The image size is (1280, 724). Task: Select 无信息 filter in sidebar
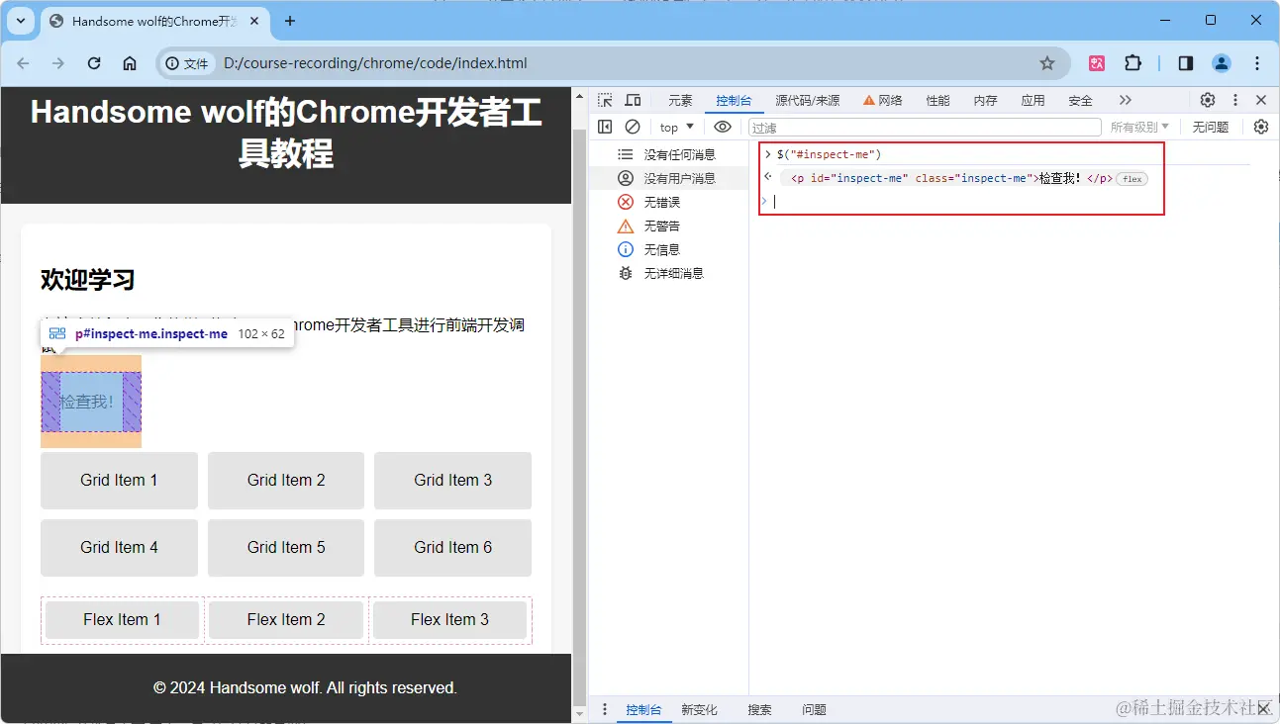(668, 249)
